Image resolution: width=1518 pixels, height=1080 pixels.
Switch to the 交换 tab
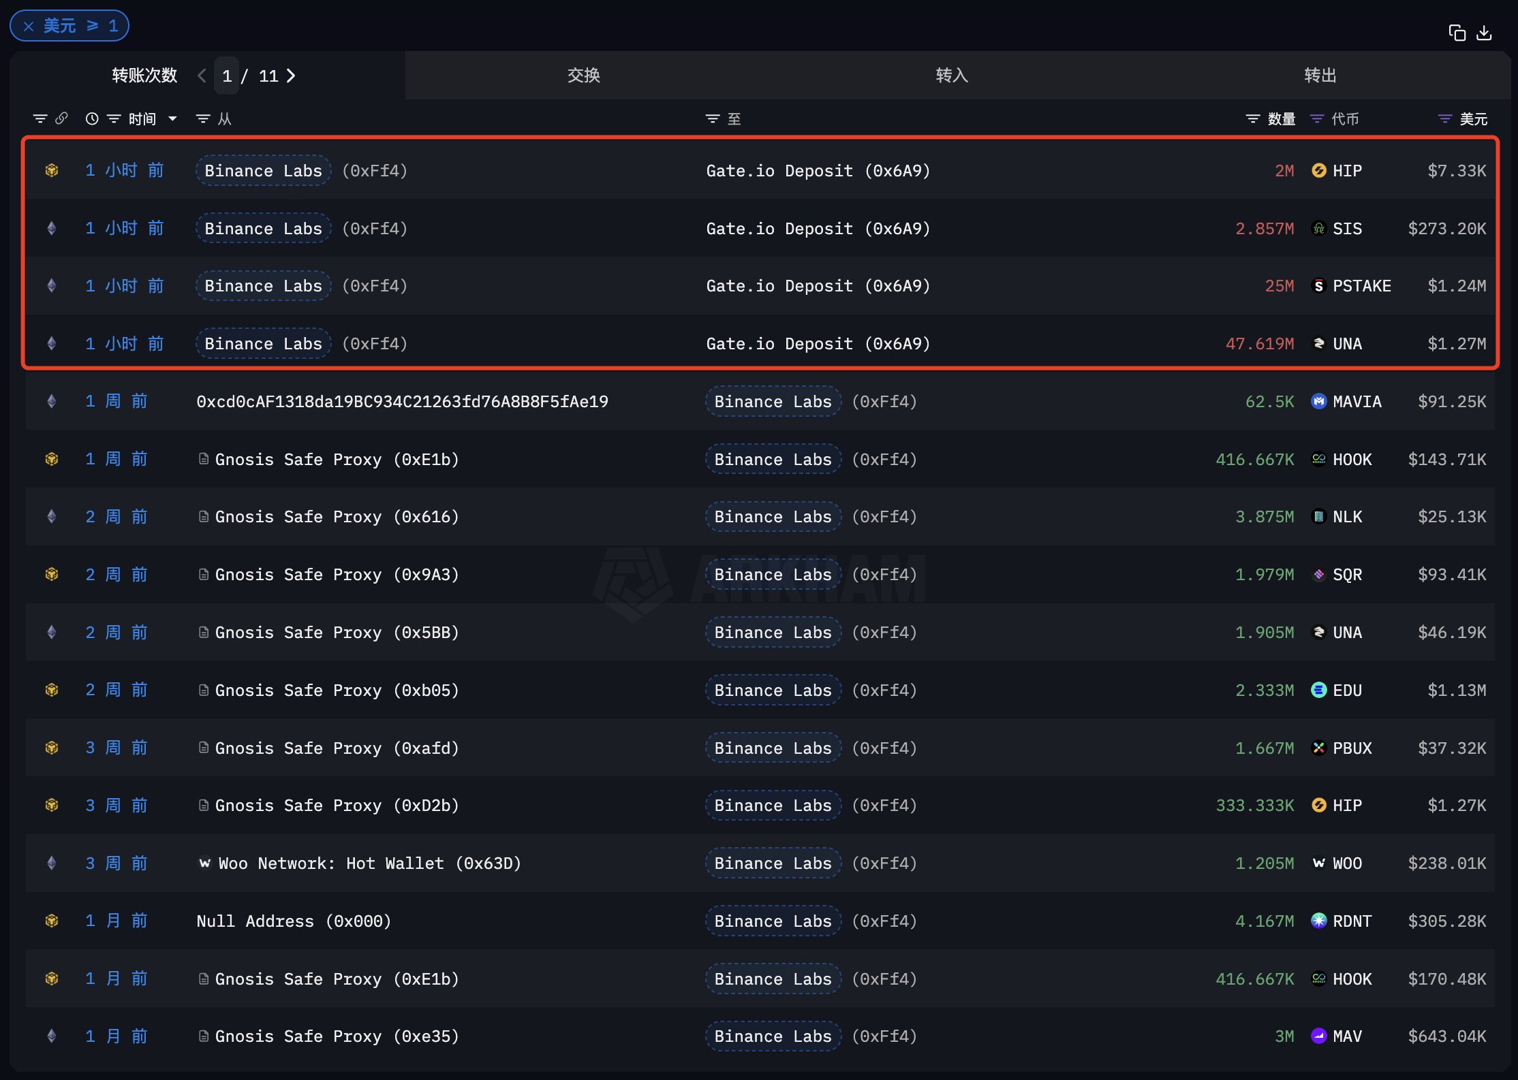583,76
